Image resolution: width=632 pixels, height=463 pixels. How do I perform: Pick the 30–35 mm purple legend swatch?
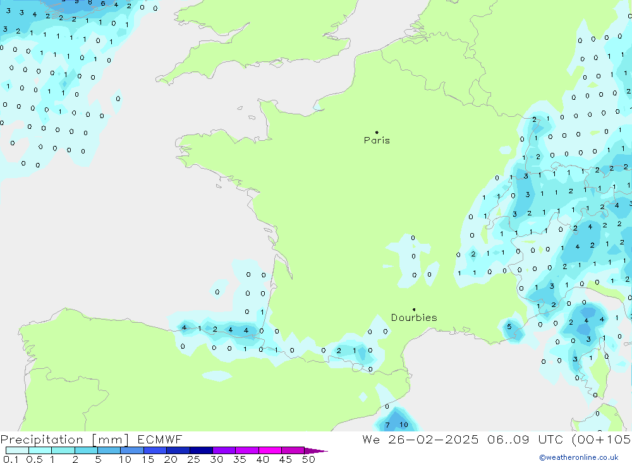pos(224,450)
